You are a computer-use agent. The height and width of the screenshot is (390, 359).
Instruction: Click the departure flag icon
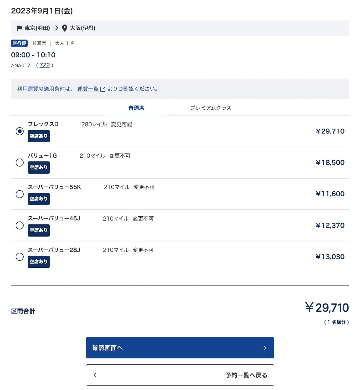pos(19,28)
